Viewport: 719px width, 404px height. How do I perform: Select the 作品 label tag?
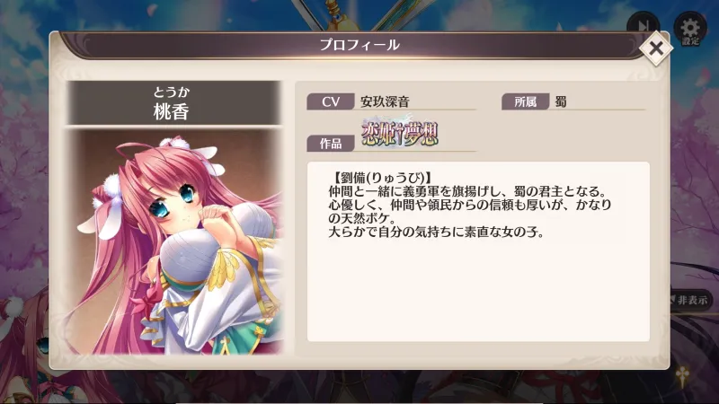pos(331,144)
